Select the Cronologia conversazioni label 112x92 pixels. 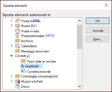pyautogui.click(x=39, y=76)
